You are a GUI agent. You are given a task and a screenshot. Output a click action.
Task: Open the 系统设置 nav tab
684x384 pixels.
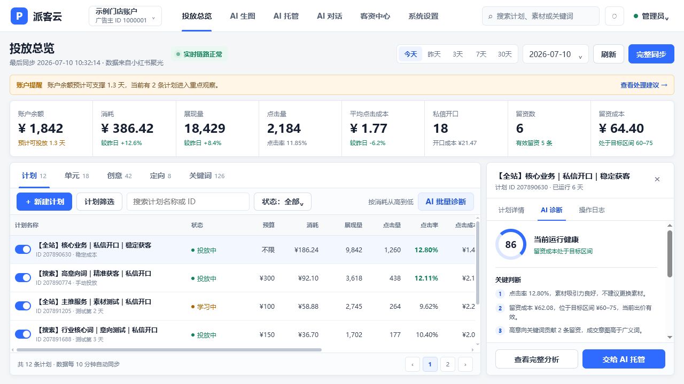point(423,16)
